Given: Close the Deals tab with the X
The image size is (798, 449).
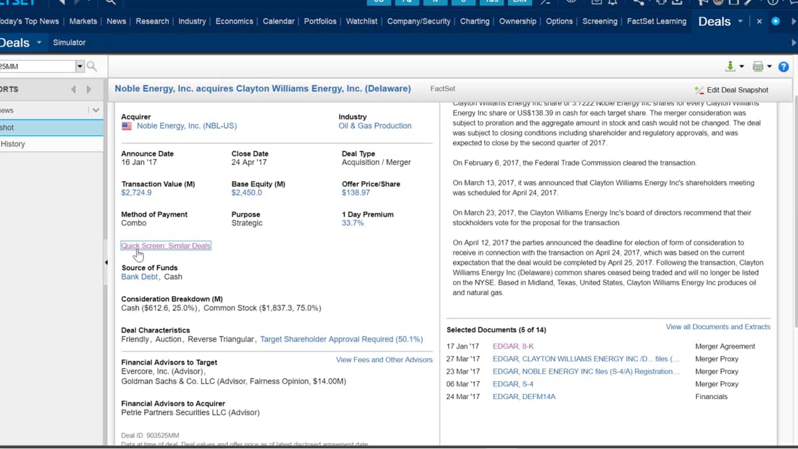Looking at the screenshot, I should (759, 21).
